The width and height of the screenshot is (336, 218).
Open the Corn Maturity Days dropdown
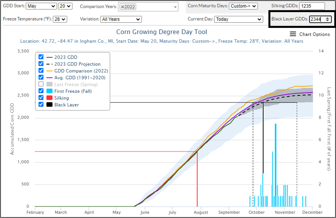243,6
